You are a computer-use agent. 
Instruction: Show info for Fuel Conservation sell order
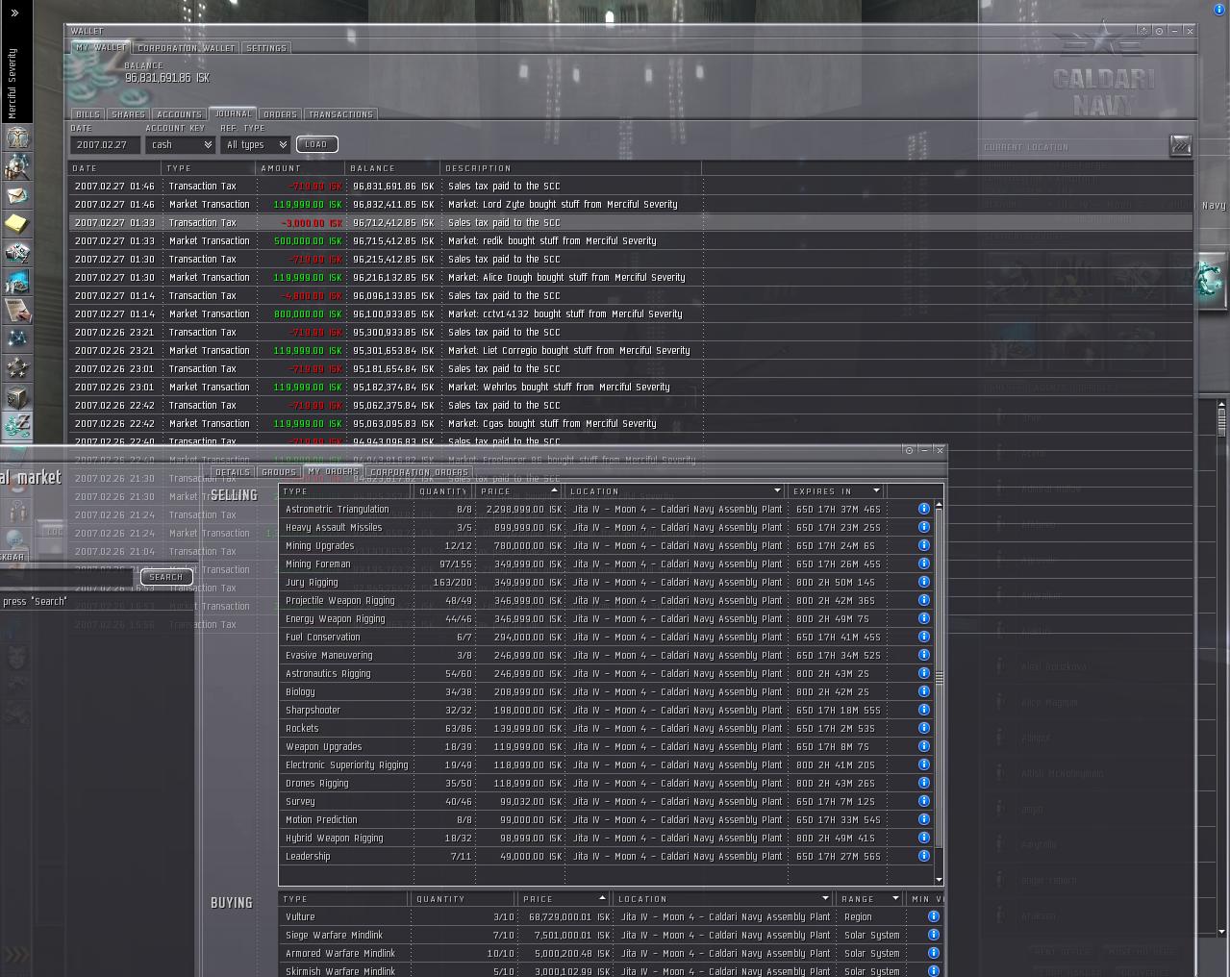click(x=923, y=637)
